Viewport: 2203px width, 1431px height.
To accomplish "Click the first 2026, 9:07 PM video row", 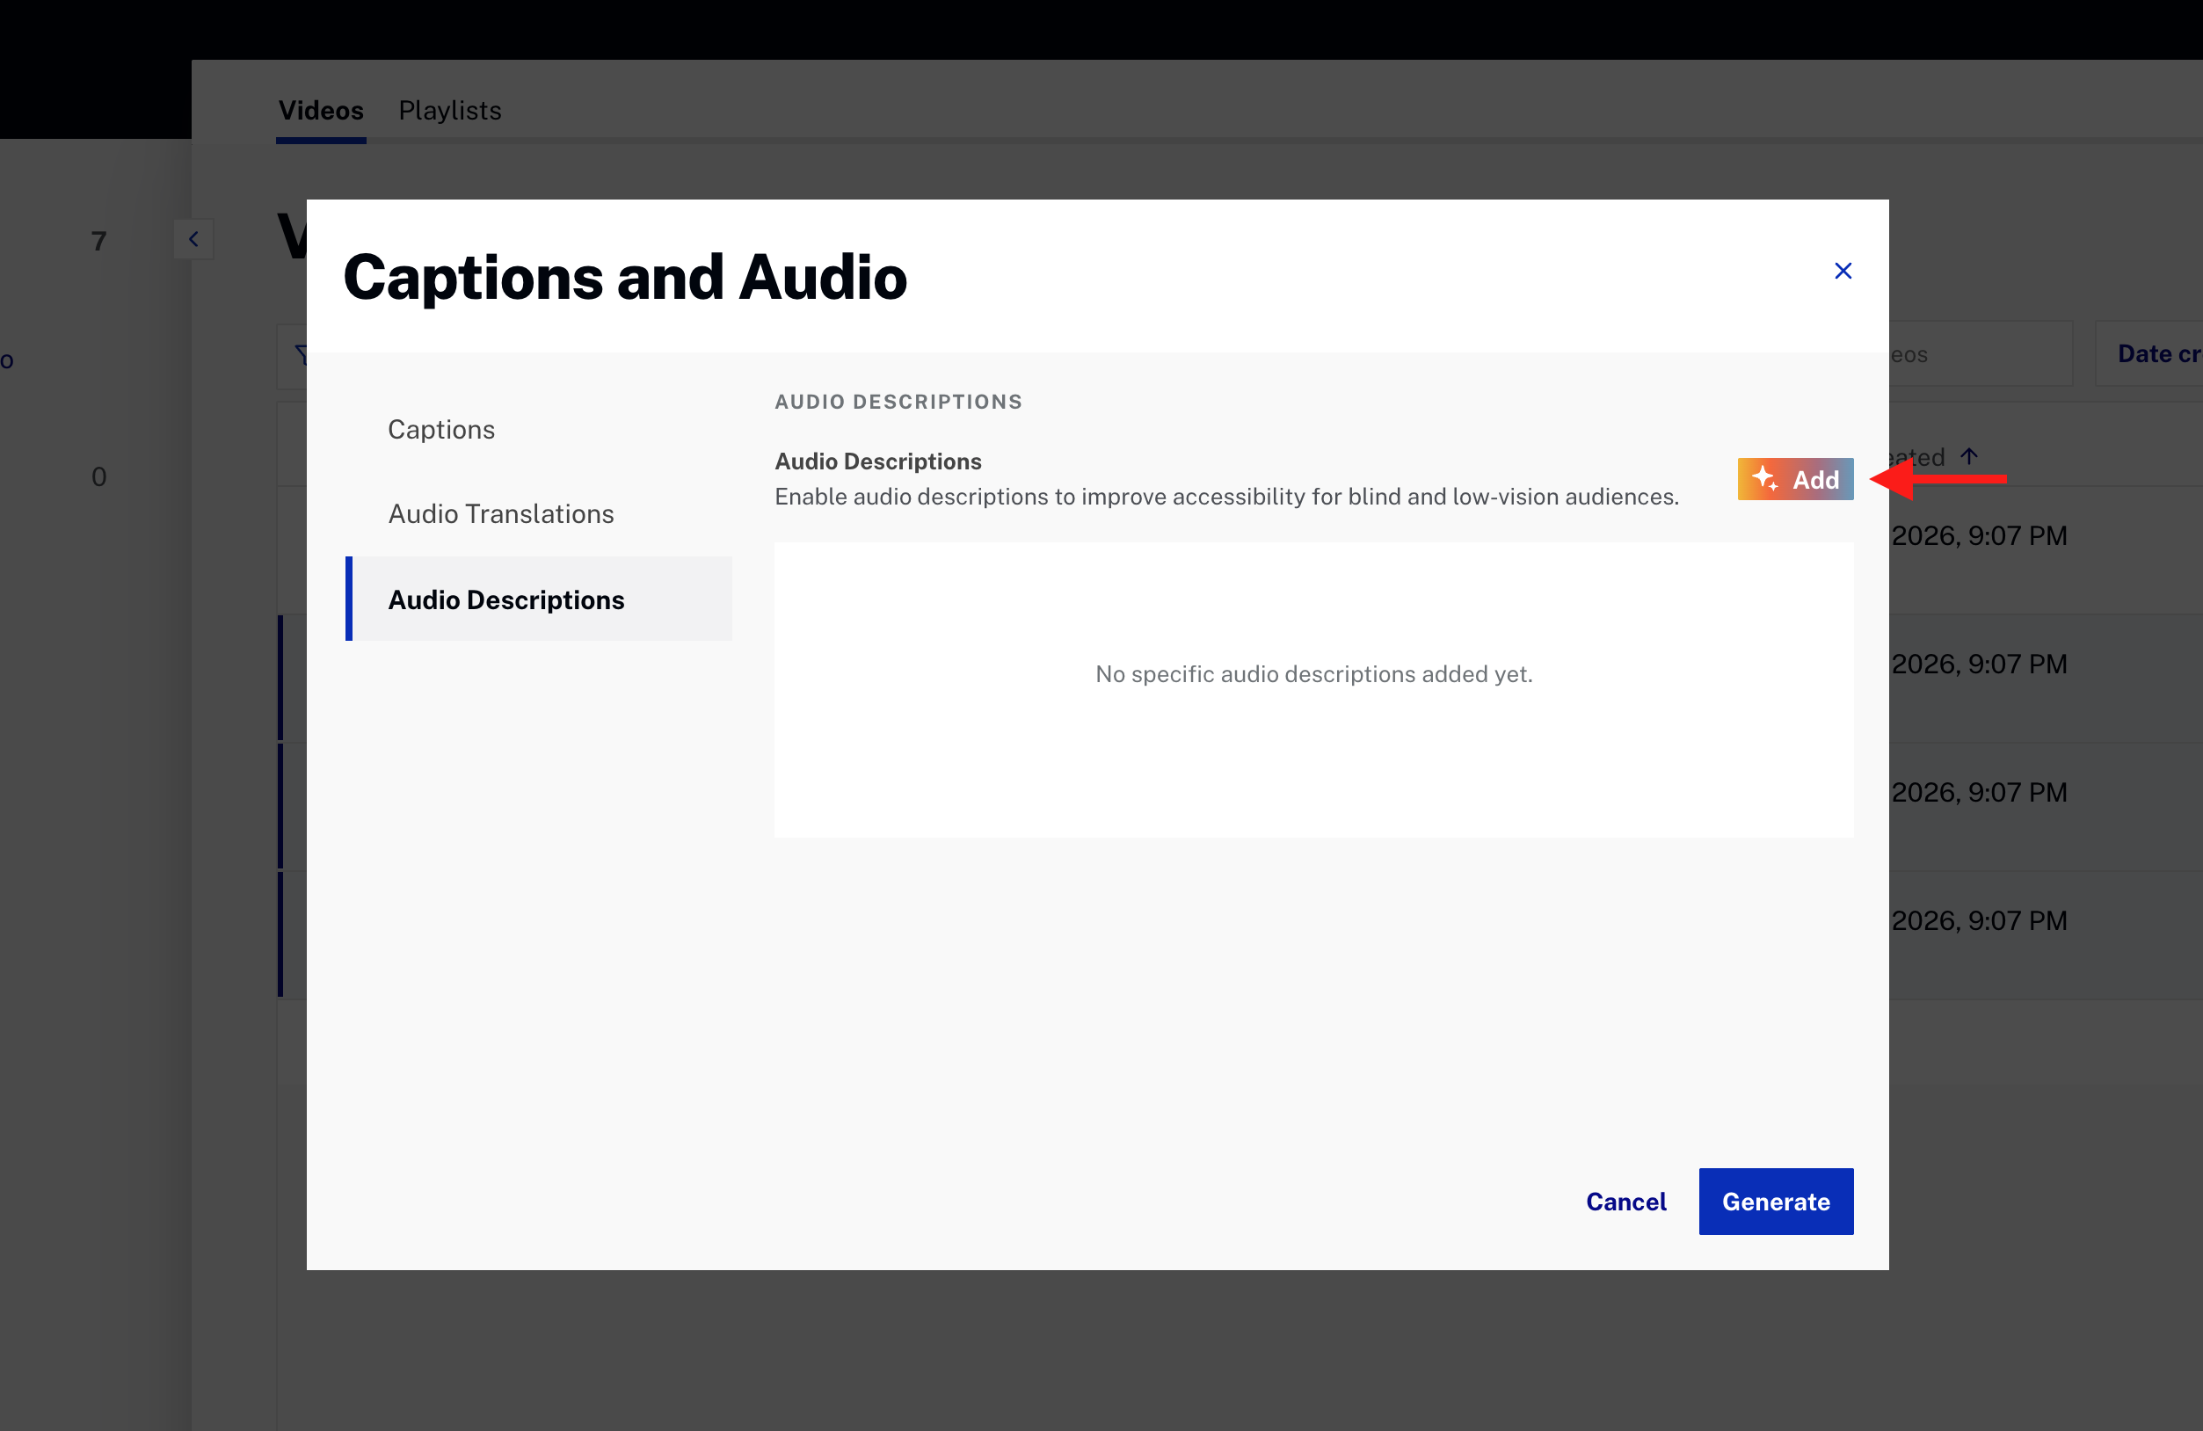I will 1981,535.
